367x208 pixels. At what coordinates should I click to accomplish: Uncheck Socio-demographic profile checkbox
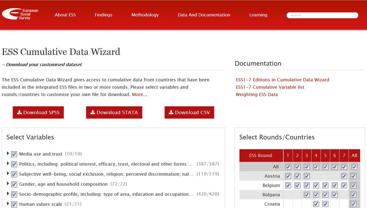click(x=14, y=194)
